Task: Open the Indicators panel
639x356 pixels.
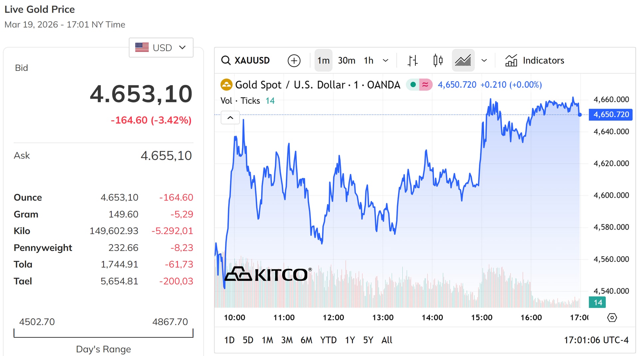Action: pos(534,60)
